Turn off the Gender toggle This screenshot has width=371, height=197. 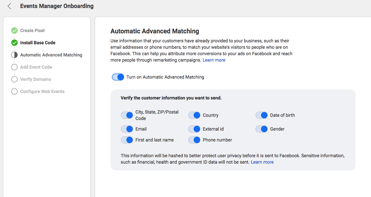(x=262, y=129)
